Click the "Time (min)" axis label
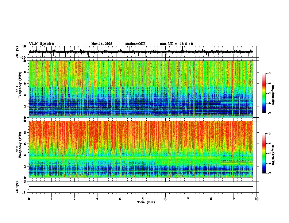The width and height of the screenshot is (289, 223). point(146,202)
